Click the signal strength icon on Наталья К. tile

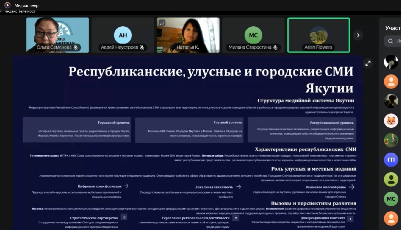click(x=162, y=23)
